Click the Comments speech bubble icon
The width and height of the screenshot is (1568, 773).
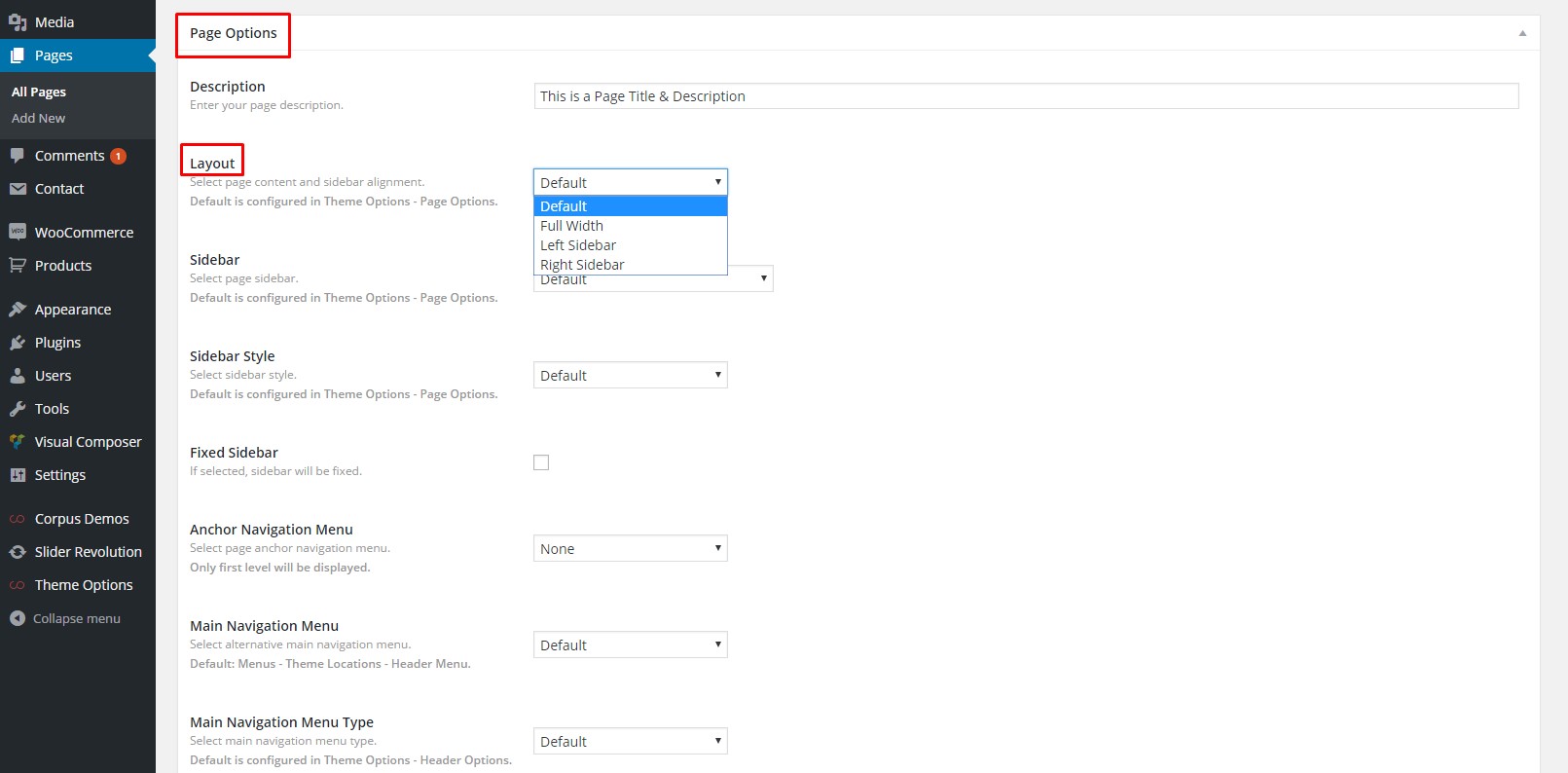(x=18, y=156)
